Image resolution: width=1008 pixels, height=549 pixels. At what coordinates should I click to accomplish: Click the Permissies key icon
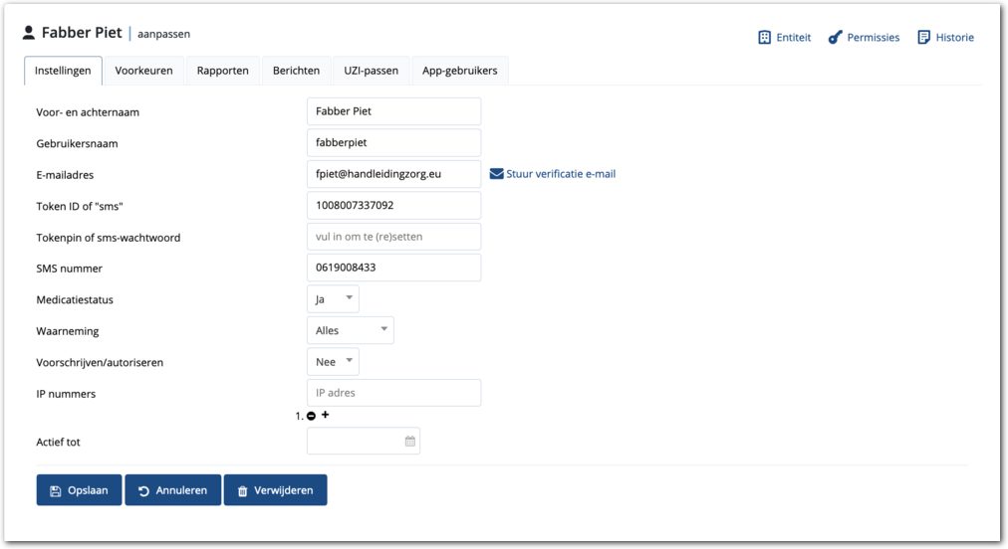[836, 38]
